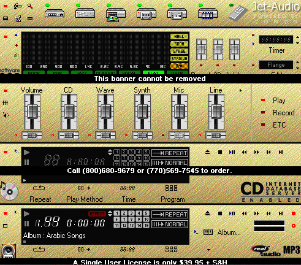This screenshot has height=265, width=301.
Task: Toggle the HALL reverb effect
Action: (x=179, y=37)
